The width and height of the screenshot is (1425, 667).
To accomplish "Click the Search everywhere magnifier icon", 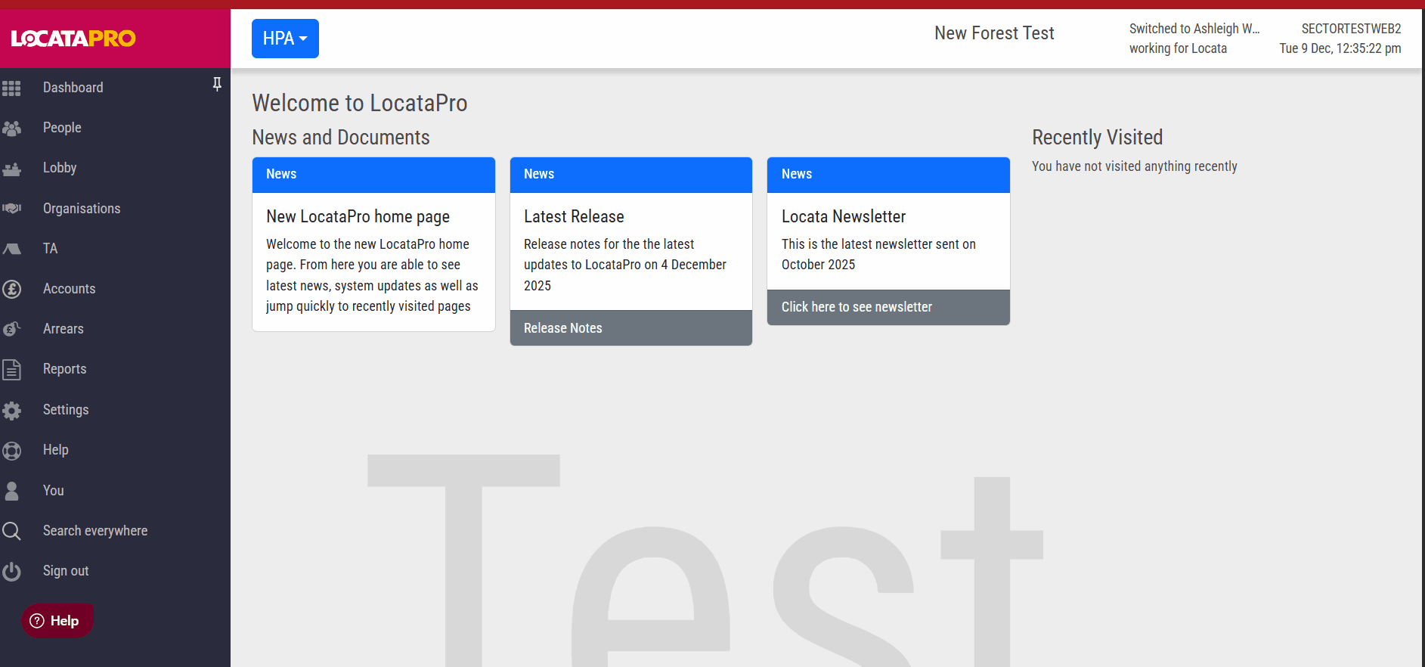I will (11, 531).
